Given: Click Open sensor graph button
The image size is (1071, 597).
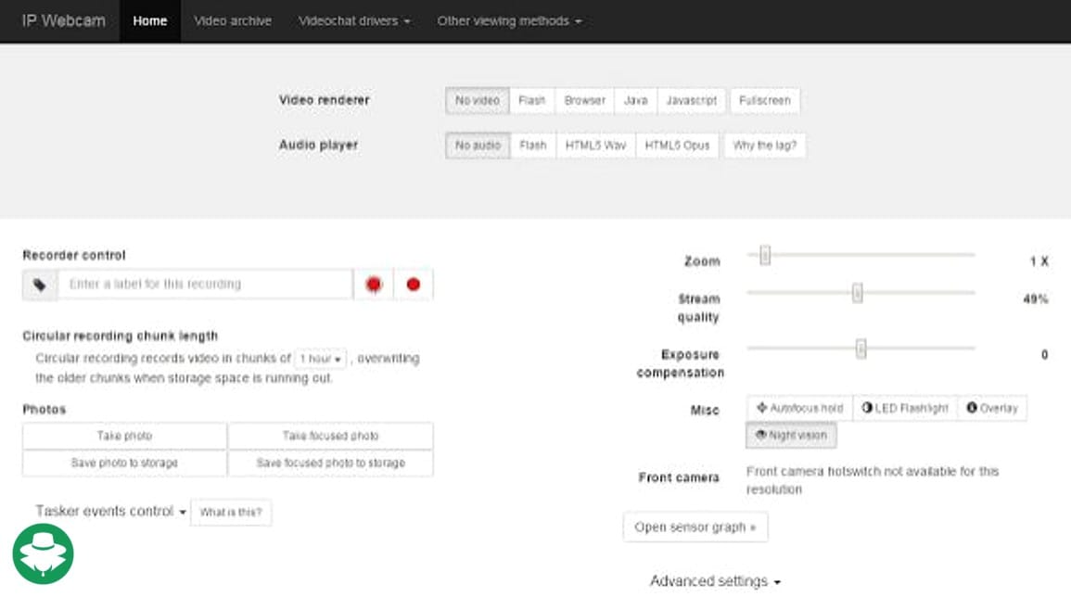Looking at the screenshot, I should pyautogui.click(x=695, y=527).
